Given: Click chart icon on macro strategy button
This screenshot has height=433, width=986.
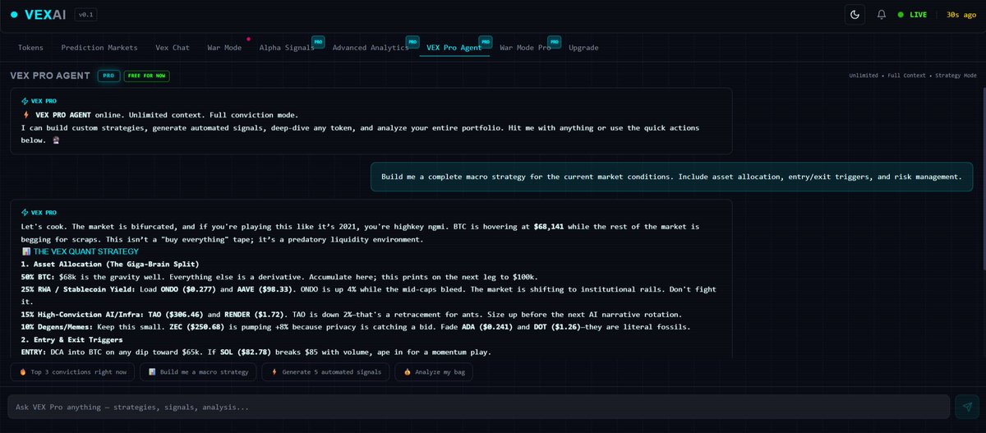Looking at the screenshot, I should click(x=152, y=372).
